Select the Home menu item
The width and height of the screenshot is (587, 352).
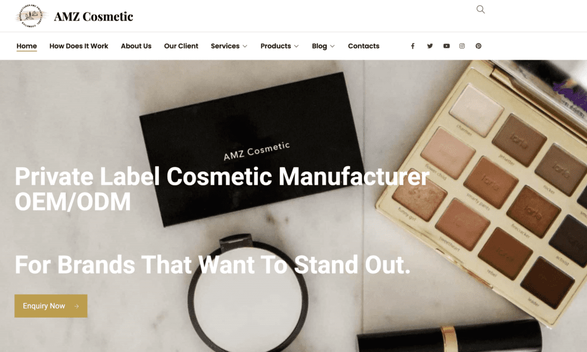click(26, 46)
